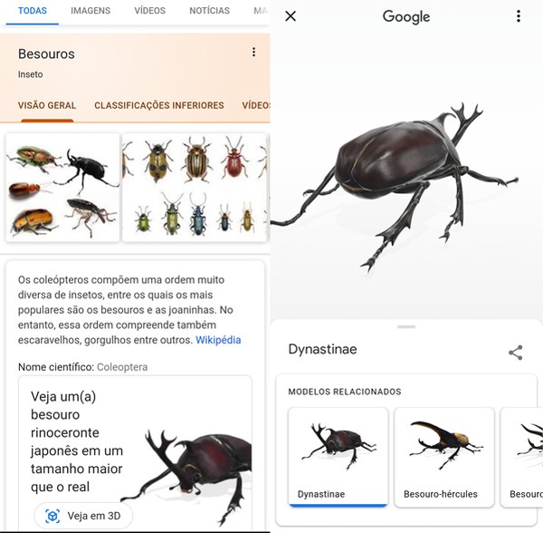Switch to the TODAS search tab
The height and width of the screenshot is (533, 543).
coord(33,11)
